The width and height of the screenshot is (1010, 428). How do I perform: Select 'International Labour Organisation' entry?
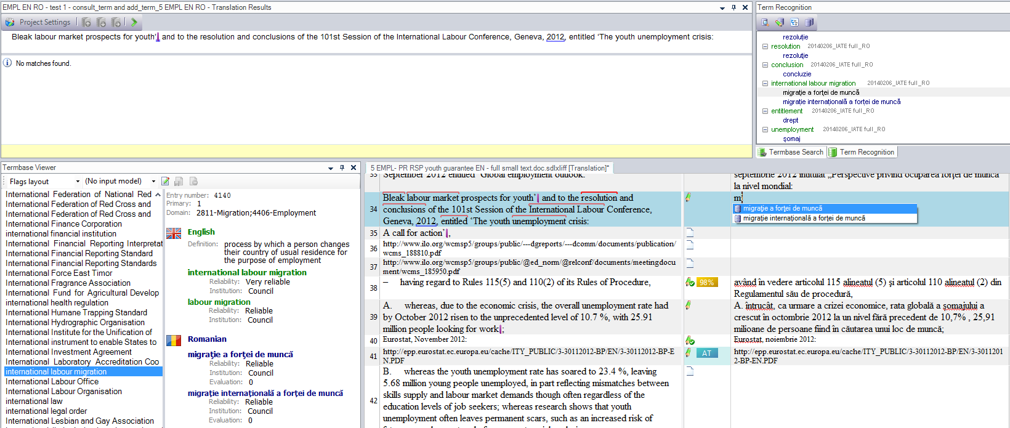tap(63, 391)
